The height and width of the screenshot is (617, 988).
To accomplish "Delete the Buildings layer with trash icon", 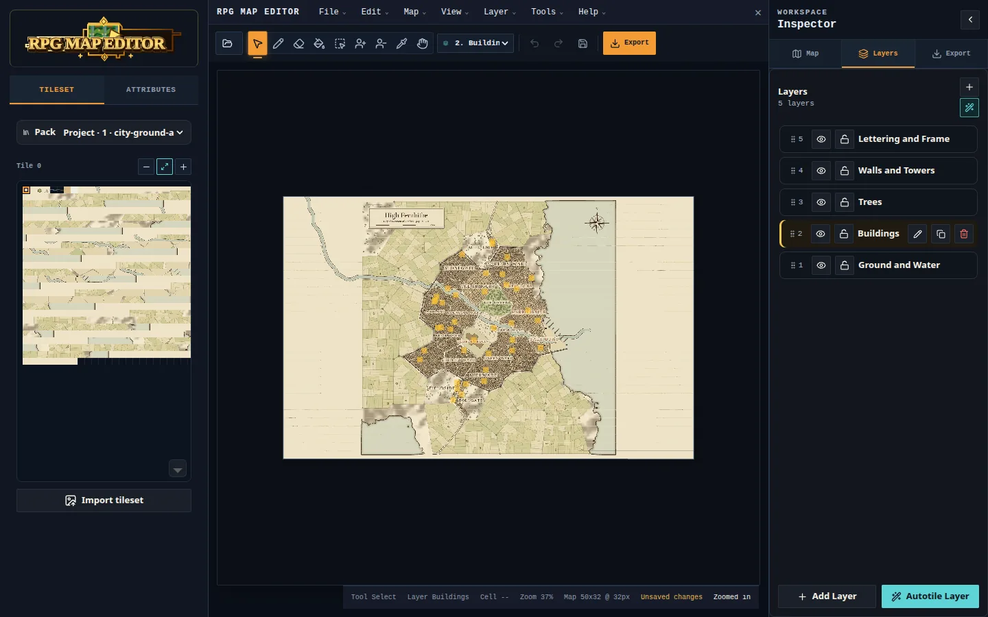I will click(964, 234).
